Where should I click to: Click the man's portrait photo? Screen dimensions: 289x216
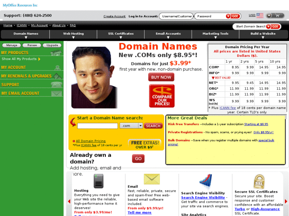pos(94,77)
